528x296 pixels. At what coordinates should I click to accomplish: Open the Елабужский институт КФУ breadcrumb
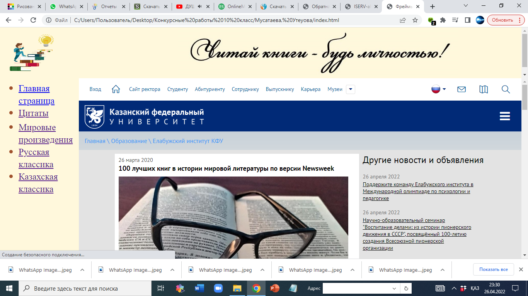click(188, 141)
